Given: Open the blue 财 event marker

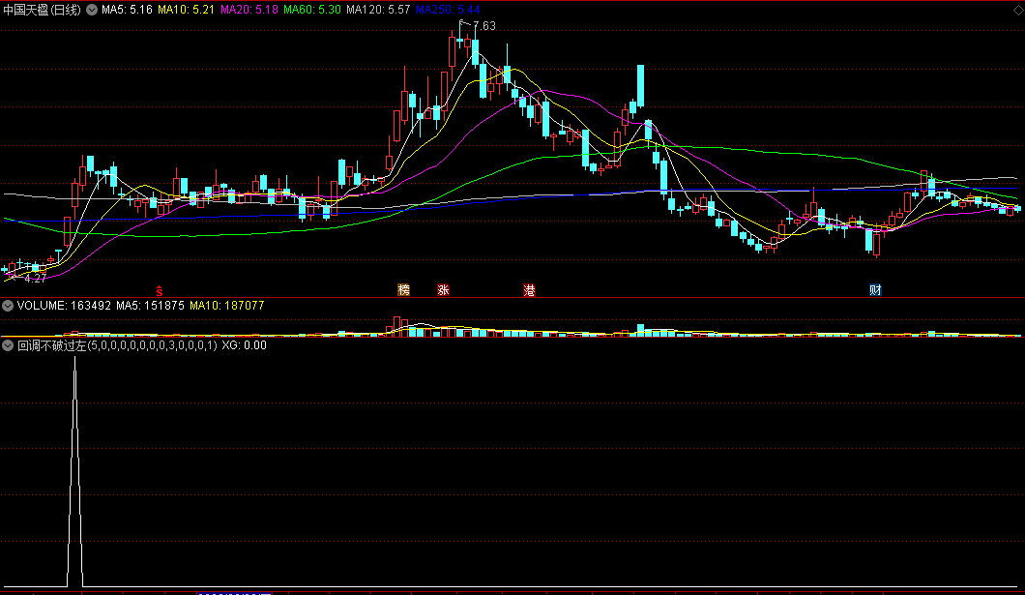Looking at the screenshot, I should coord(875,289).
